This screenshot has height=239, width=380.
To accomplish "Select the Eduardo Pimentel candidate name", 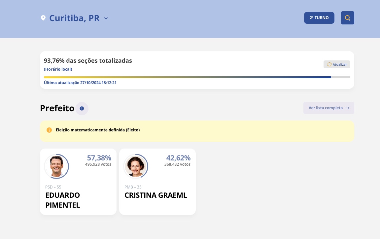I will click(x=63, y=200).
